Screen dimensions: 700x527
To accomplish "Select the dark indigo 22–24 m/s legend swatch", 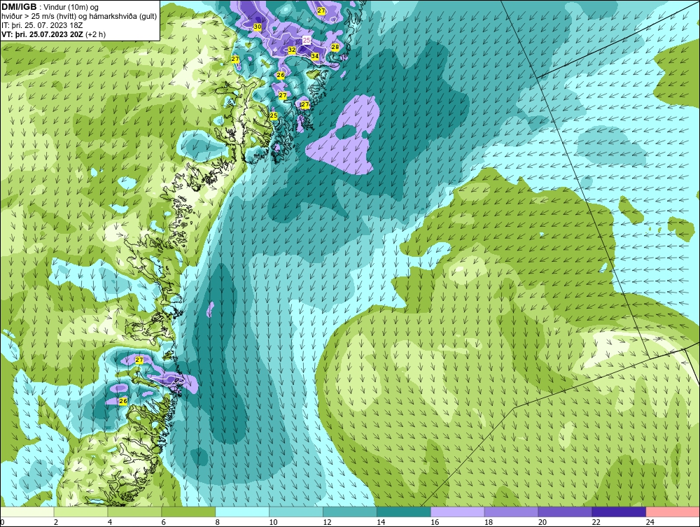I will pos(619,512).
